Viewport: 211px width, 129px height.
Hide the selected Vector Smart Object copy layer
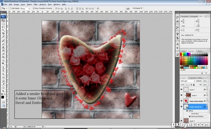(x=181, y=106)
